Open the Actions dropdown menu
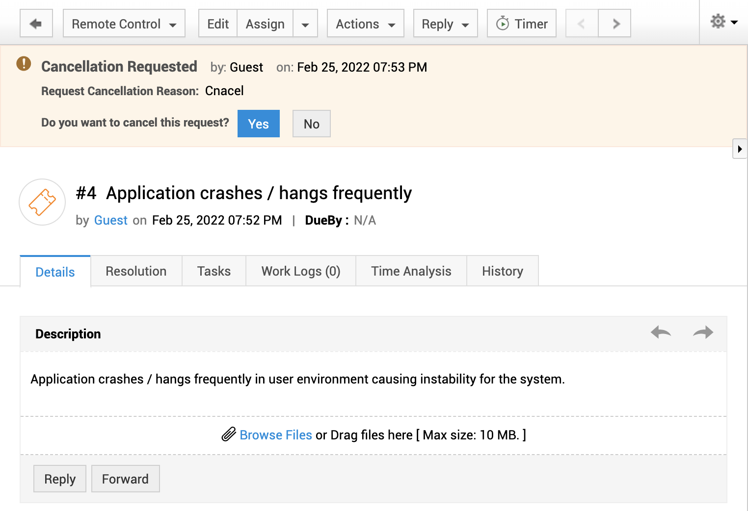Screen dimensions: 748x511 point(365,24)
